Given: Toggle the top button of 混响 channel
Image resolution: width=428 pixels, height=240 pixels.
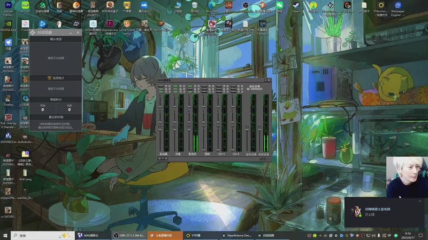Looking at the screenshot, I should click(204, 86).
